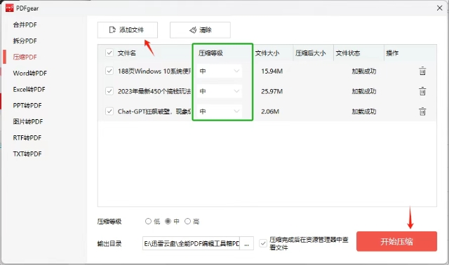Click the 文件状态 column header
This screenshot has width=449, height=265.
348,53
